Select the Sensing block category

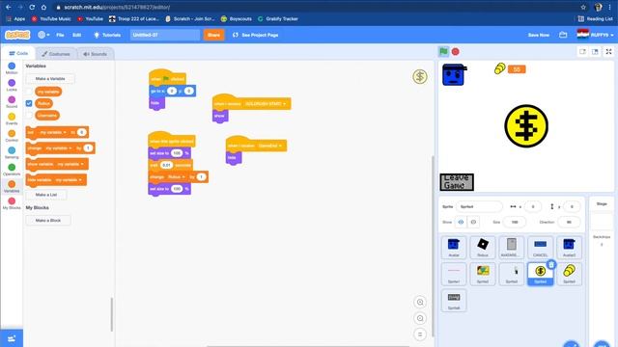click(12, 152)
